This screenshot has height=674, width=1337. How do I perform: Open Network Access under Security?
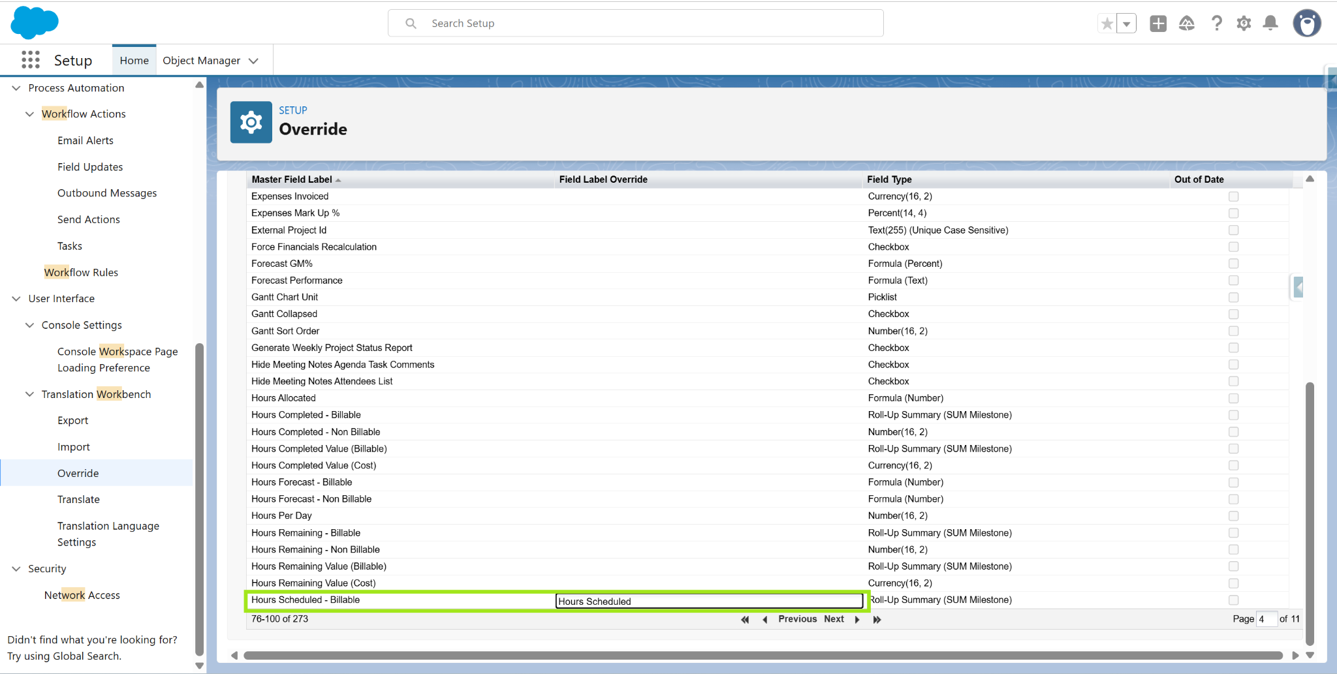click(x=82, y=595)
